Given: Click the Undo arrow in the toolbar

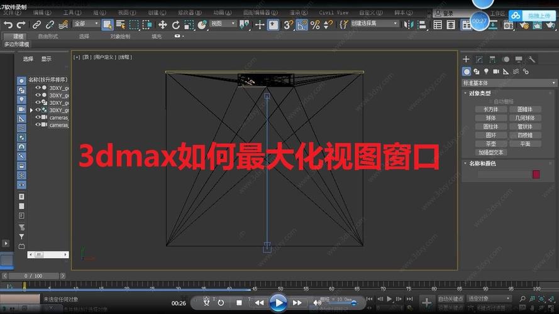Looking at the screenshot, I should (8, 24).
